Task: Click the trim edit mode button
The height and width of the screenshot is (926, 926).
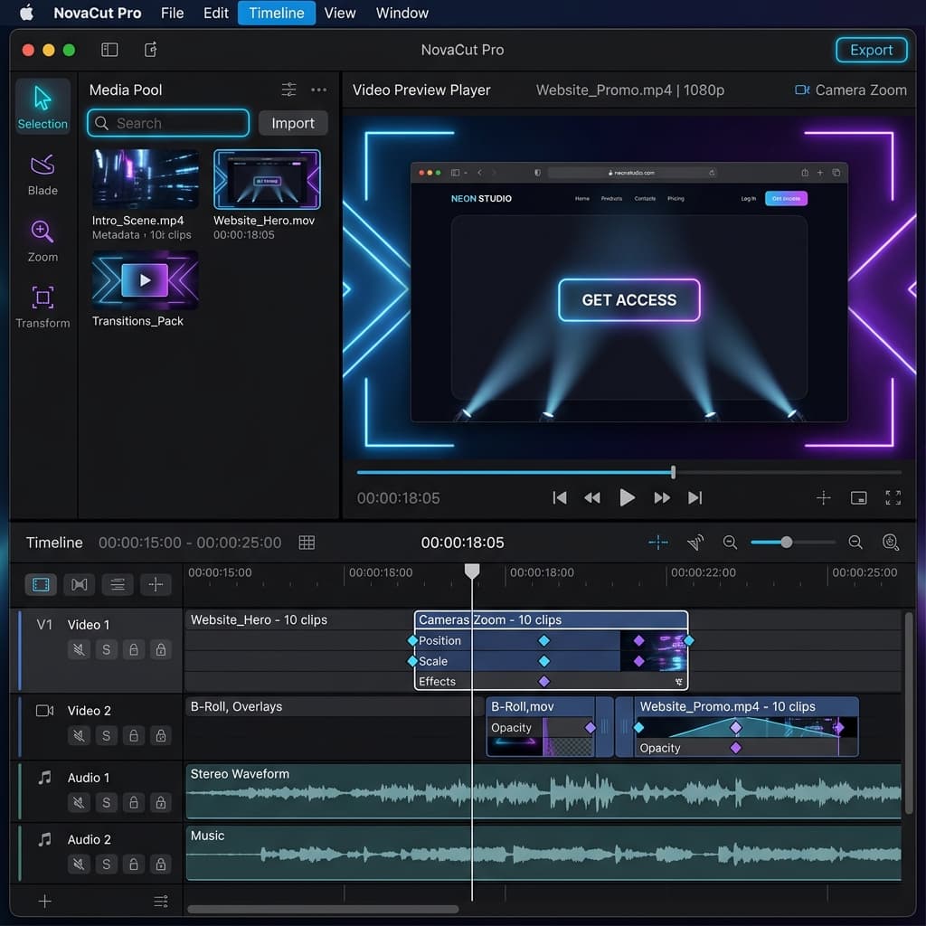Action: tap(80, 585)
